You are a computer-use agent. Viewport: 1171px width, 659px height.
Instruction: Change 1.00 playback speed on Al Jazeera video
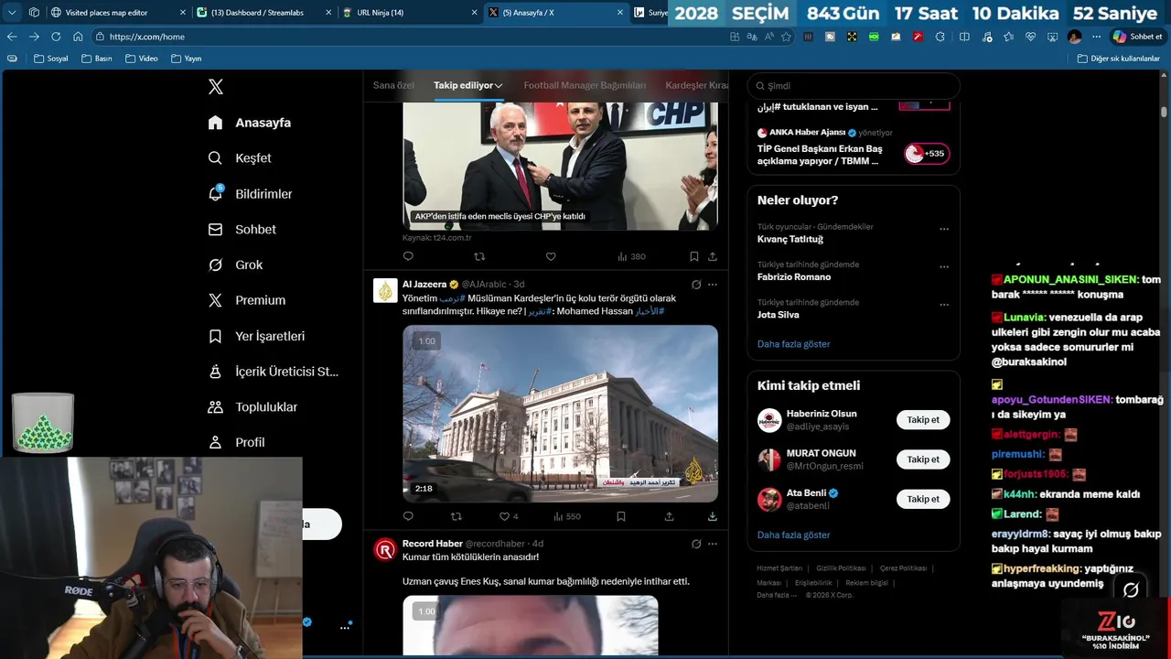click(426, 341)
